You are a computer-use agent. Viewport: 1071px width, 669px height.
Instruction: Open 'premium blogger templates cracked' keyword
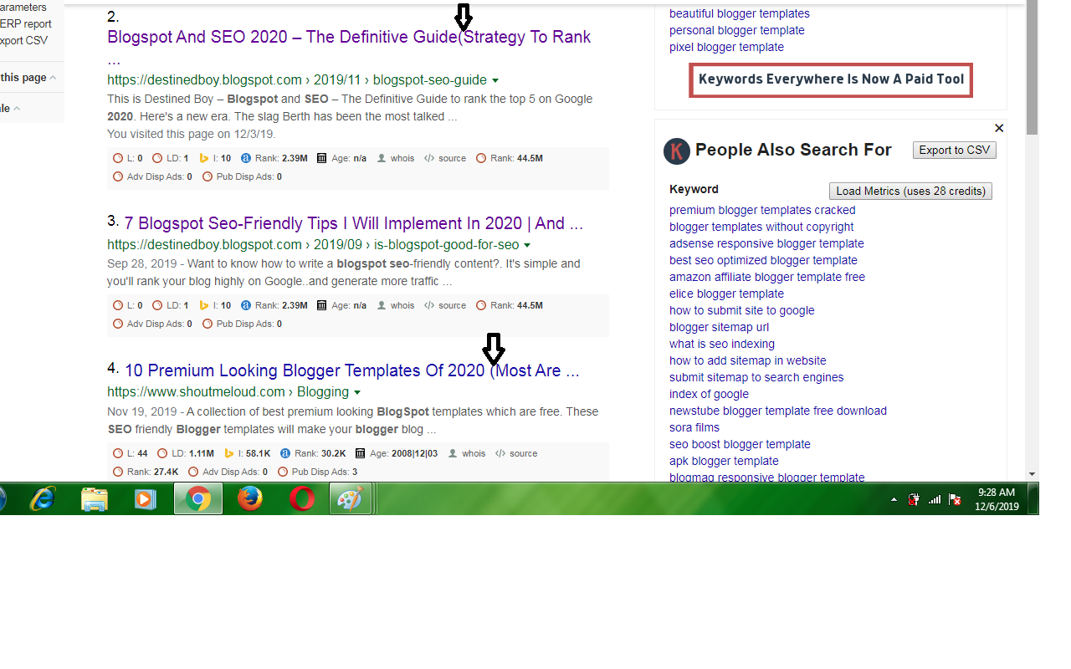tap(762, 210)
